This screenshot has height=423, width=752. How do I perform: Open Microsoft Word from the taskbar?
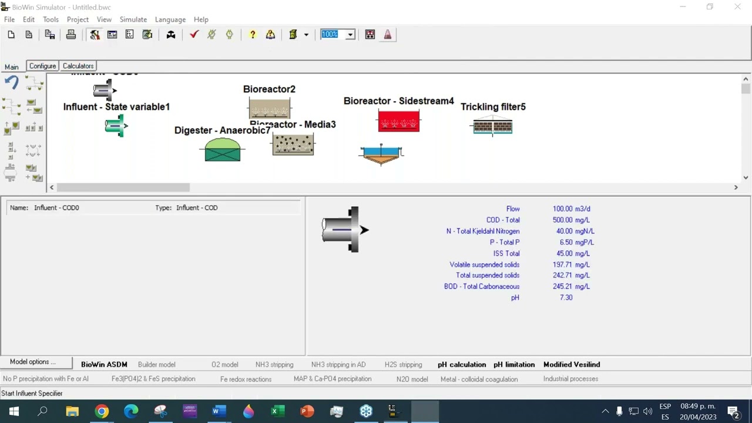[219, 411]
